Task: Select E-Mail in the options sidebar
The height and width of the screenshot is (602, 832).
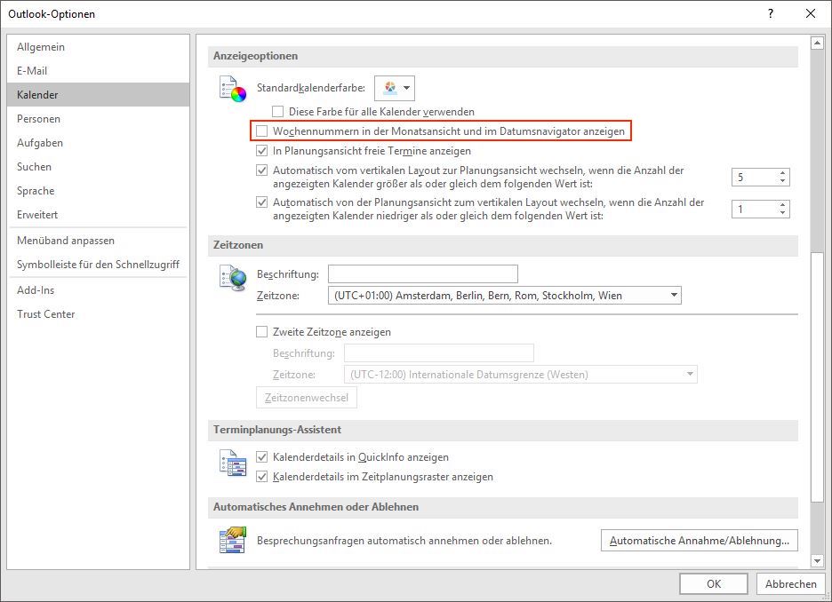Action: pyautogui.click(x=98, y=71)
